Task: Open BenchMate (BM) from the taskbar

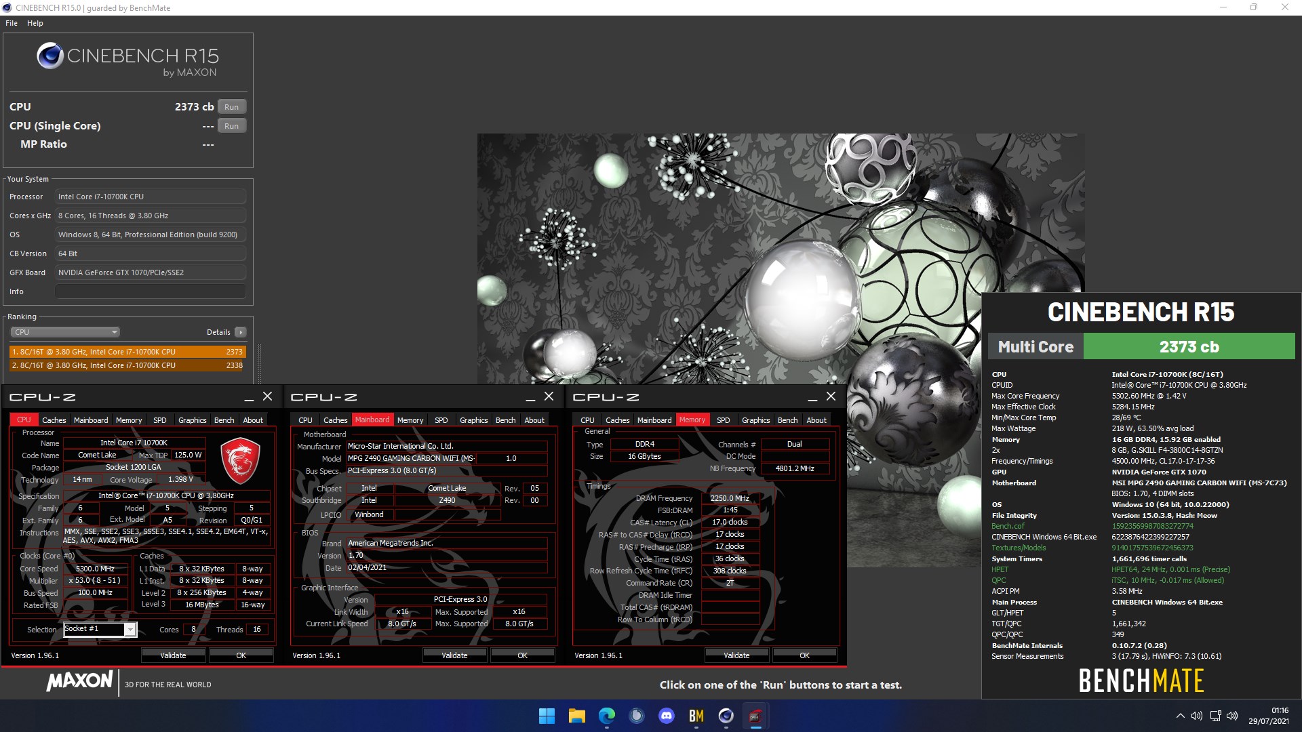Action: (x=696, y=716)
